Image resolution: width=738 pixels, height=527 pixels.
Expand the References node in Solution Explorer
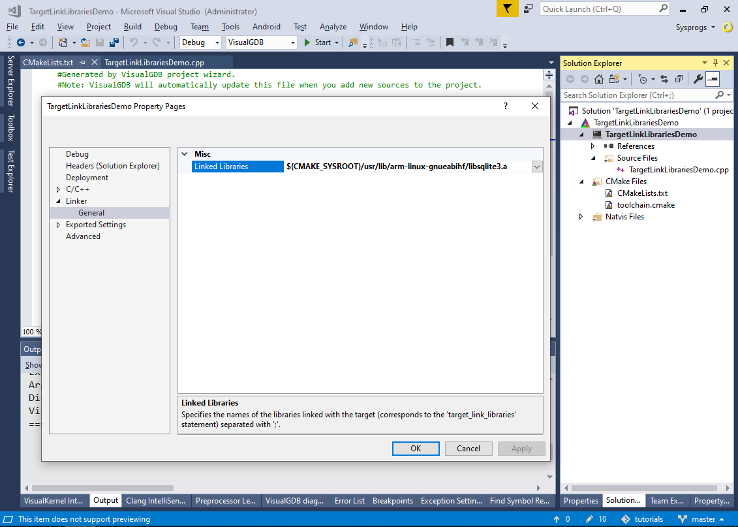593,146
